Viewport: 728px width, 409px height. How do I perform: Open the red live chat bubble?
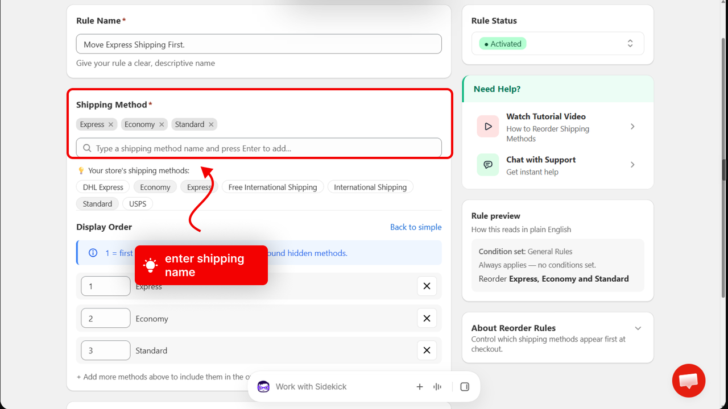689,381
